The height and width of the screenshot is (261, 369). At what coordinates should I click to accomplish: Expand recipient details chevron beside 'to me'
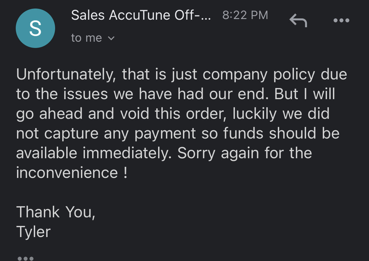(x=111, y=38)
